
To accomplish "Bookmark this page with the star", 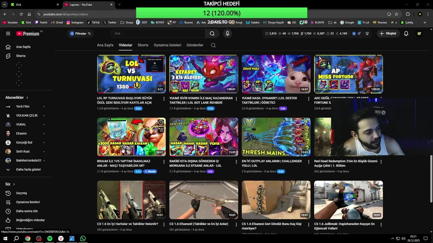I will 396,14.
